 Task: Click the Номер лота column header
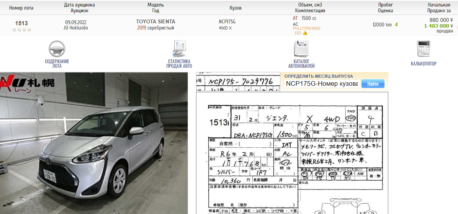point(21,8)
